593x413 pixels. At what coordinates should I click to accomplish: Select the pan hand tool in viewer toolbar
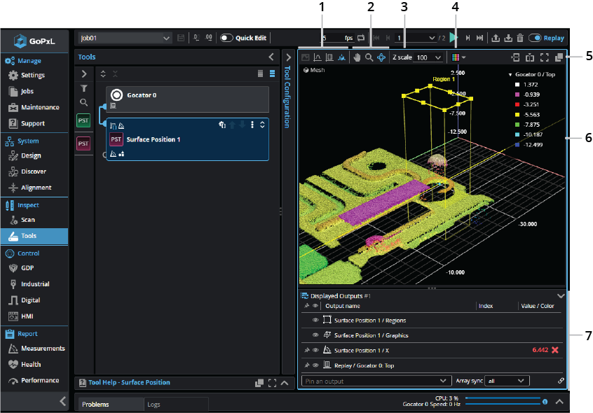tap(357, 57)
